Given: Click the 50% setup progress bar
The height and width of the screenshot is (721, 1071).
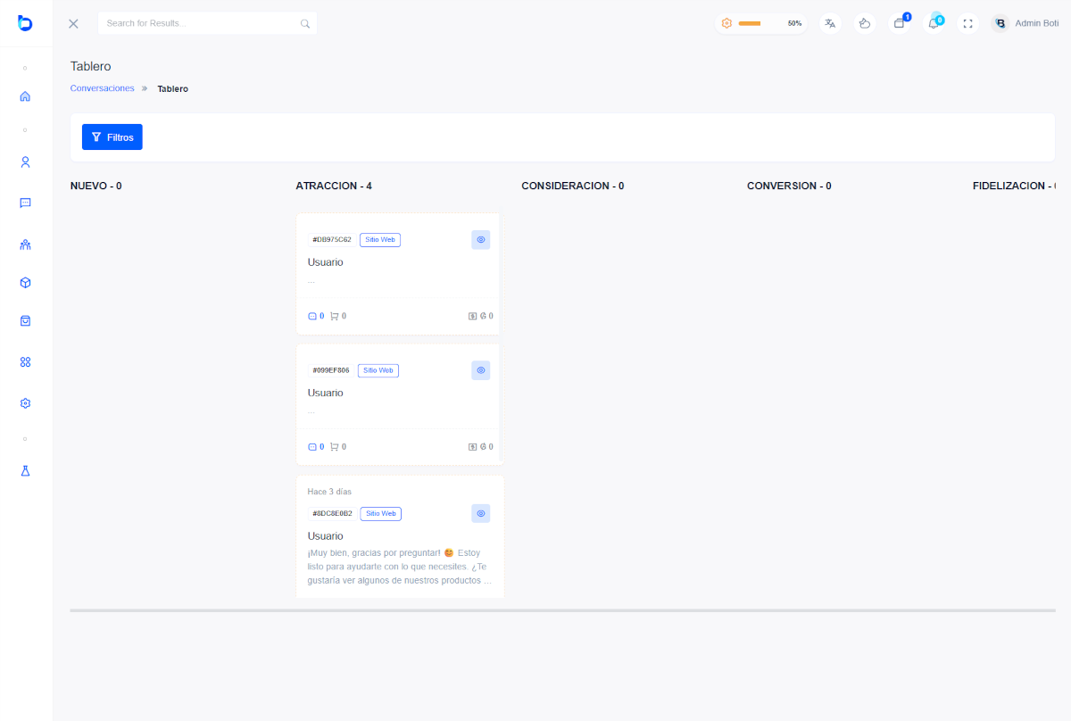Looking at the screenshot, I should [760, 23].
